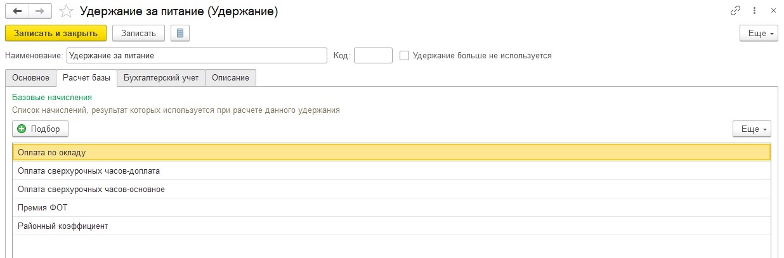Screen dimensions: 784x258
Task: Click the back navigation arrow
Action: coord(17,11)
